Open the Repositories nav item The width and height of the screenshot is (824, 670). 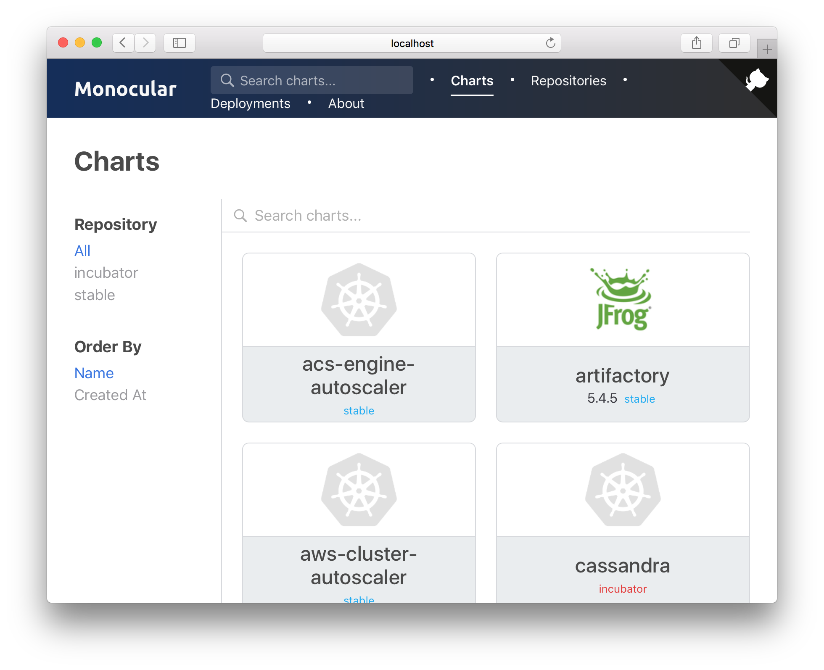click(x=568, y=81)
